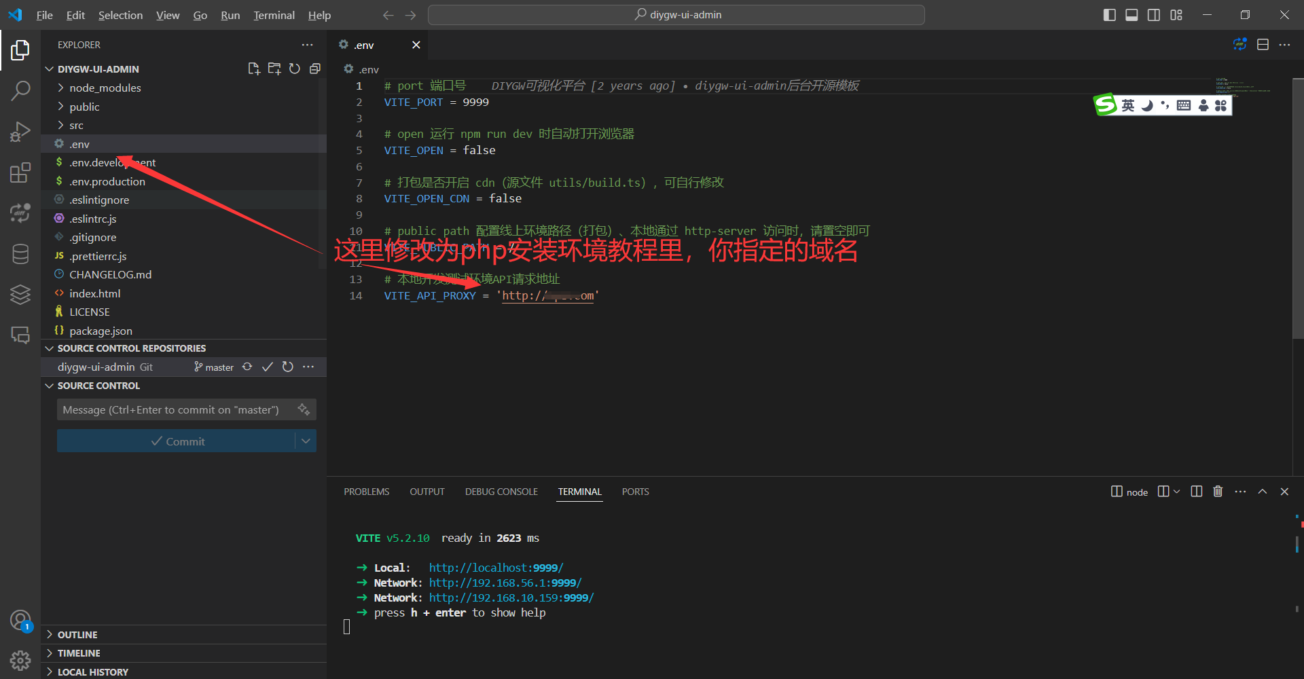
Task: Create a new file in explorer
Action: pos(254,69)
